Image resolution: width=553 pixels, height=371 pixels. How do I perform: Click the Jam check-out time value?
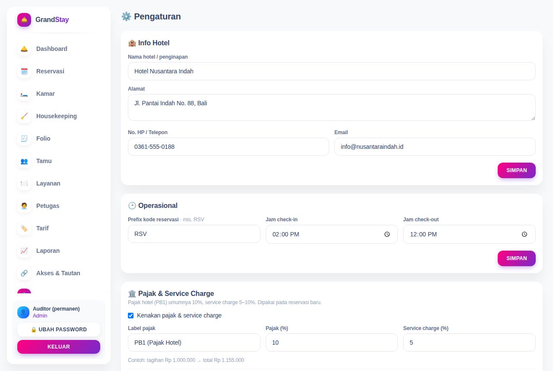(x=423, y=234)
